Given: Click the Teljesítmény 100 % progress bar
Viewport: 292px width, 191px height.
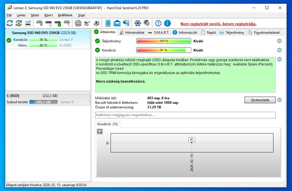Looking at the screenshot, I should click(164, 41).
